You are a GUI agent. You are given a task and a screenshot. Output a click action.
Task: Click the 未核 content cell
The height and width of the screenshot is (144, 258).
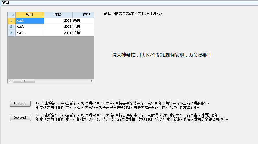tap(83, 21)
